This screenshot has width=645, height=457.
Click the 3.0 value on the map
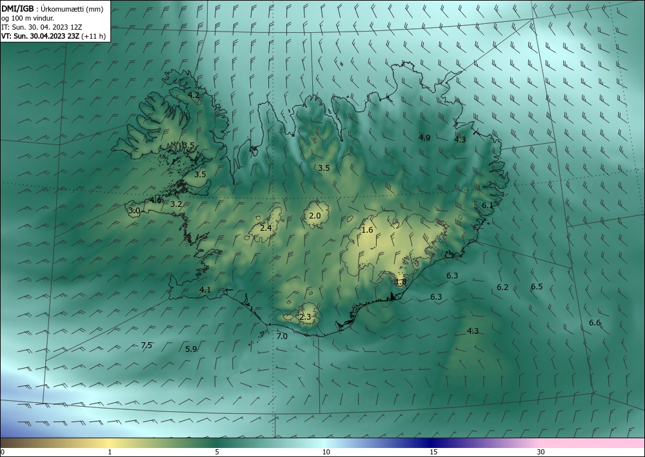134,211
